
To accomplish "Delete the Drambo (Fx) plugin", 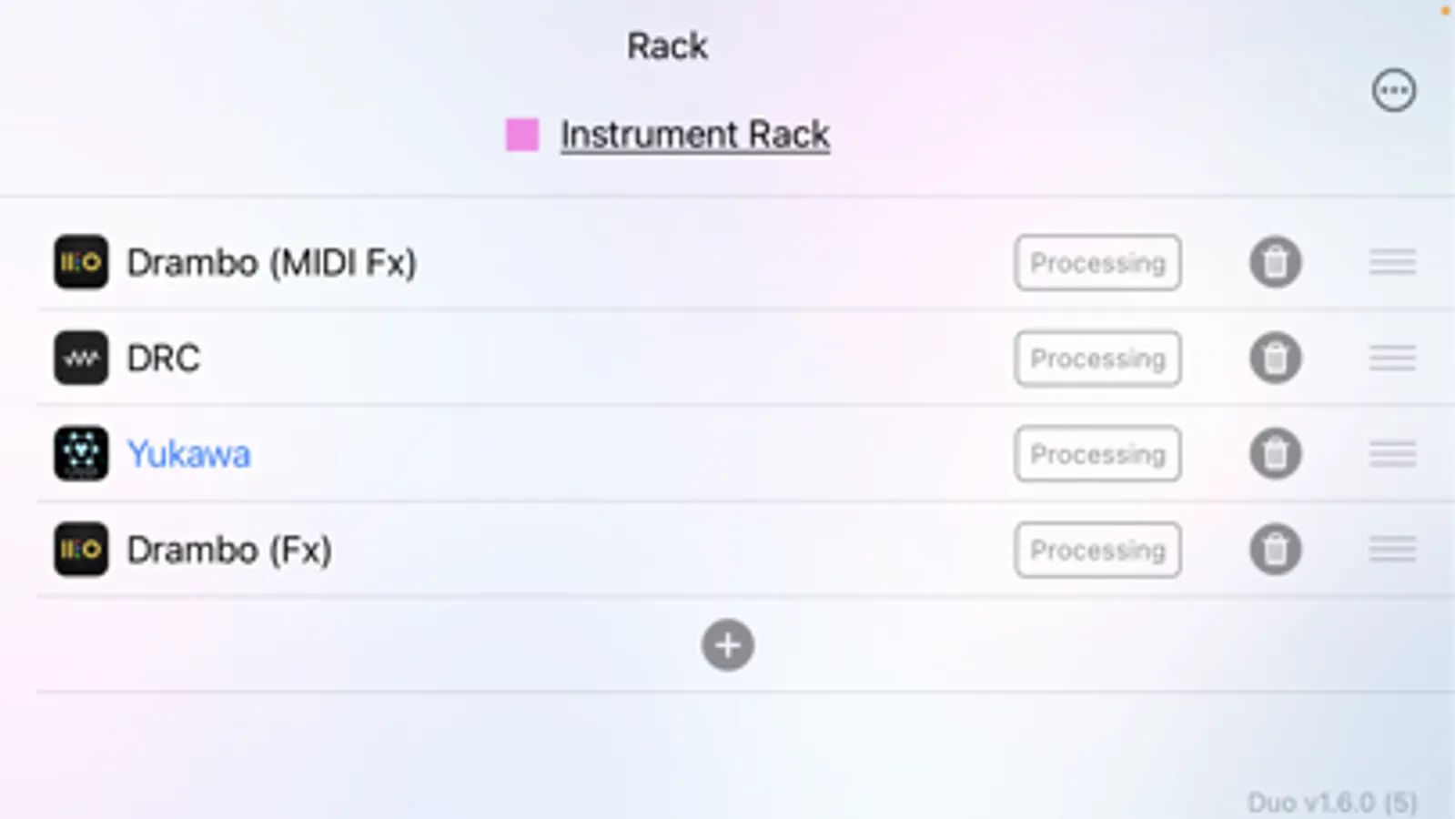I will coord(1276,550).
